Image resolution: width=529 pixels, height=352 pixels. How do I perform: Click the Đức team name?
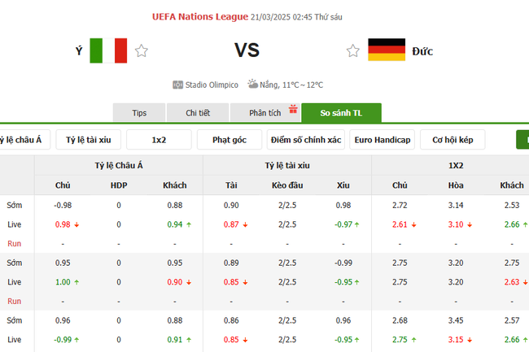pyautogui.click(x=422, y=51)
